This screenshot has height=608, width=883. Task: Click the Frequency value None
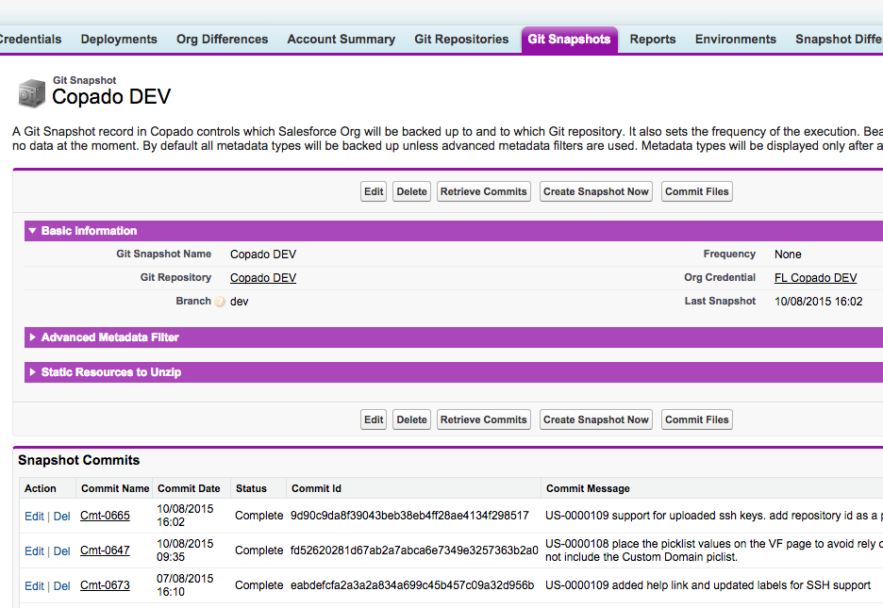click(788, 255)
